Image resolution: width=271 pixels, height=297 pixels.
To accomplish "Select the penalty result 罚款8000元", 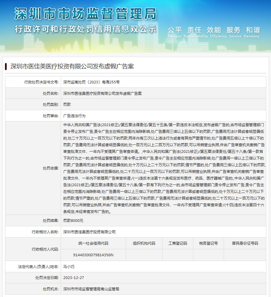I will (73, 221).
